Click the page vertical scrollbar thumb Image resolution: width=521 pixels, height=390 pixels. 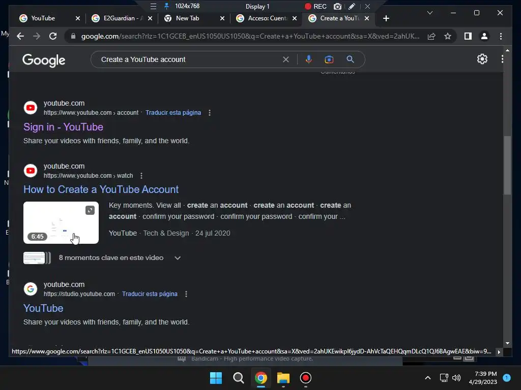point(507,165)
